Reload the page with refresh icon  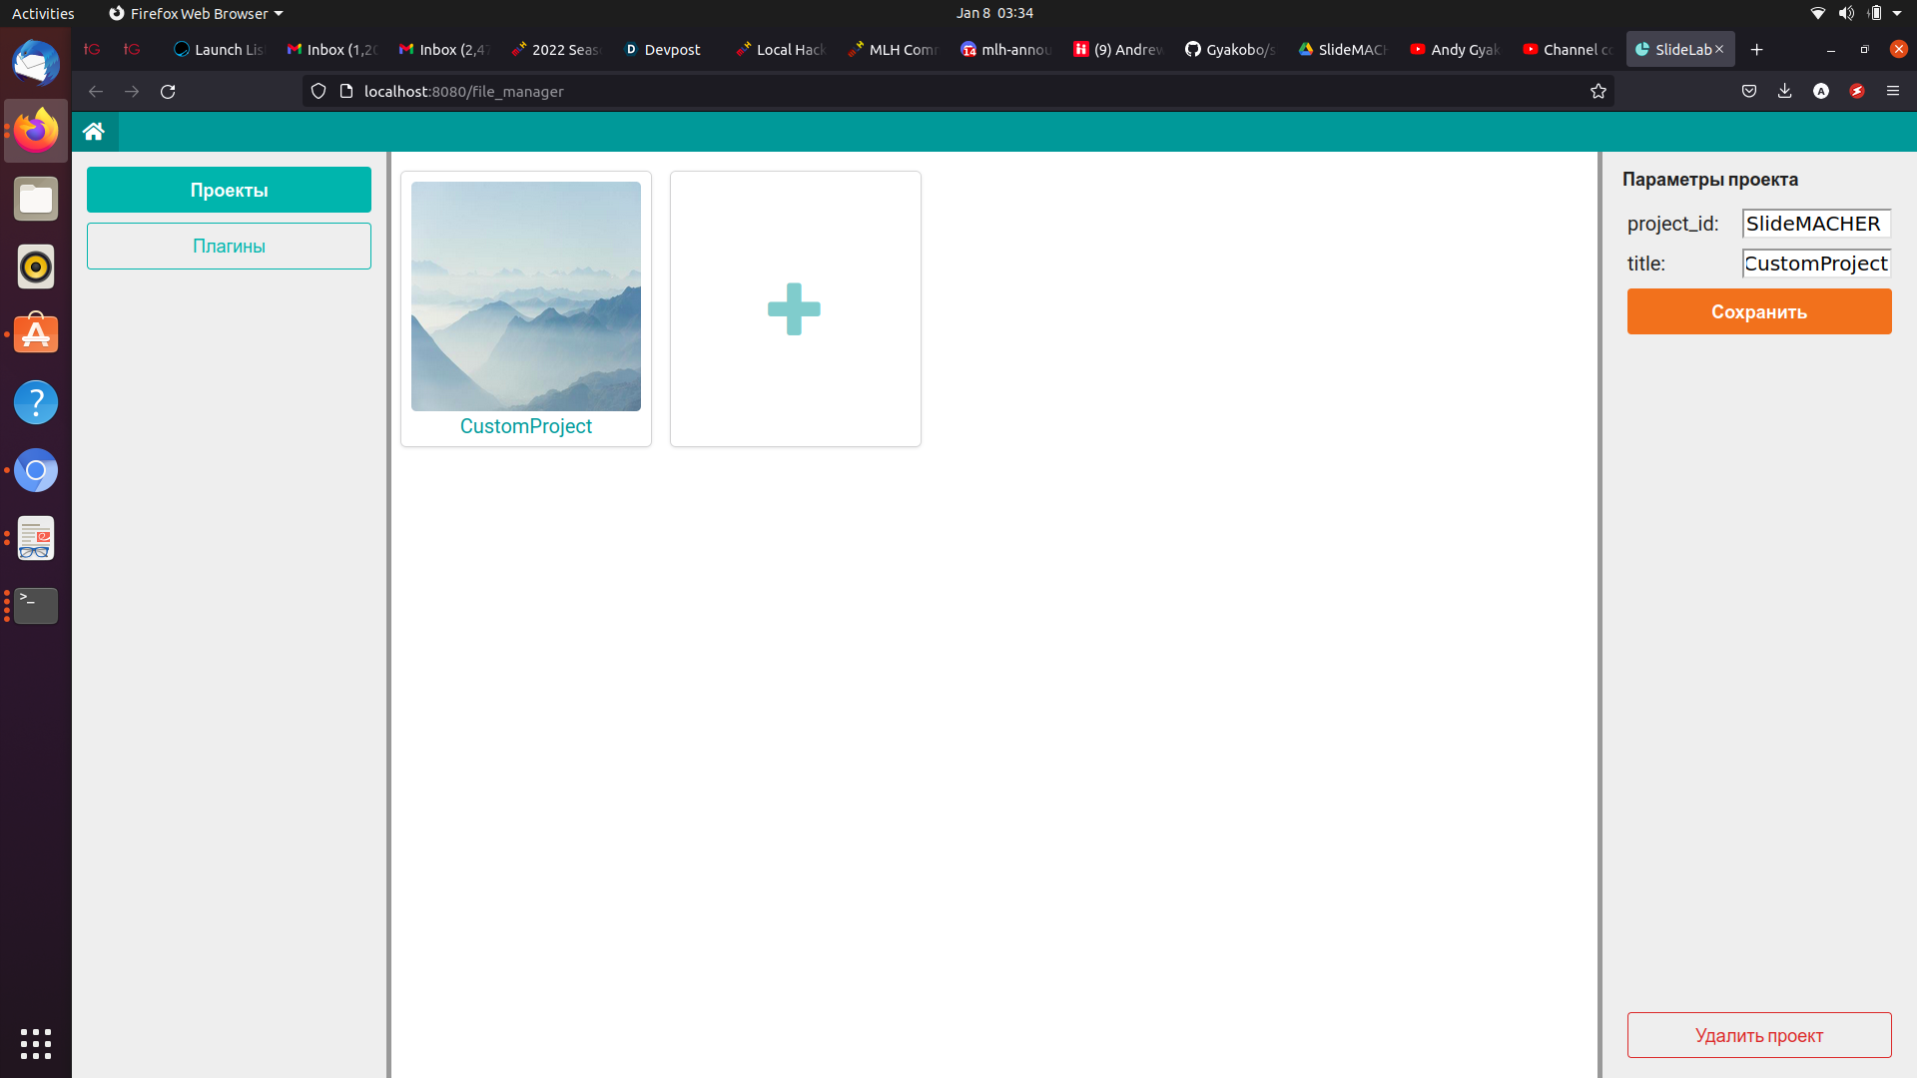[168, 91]
